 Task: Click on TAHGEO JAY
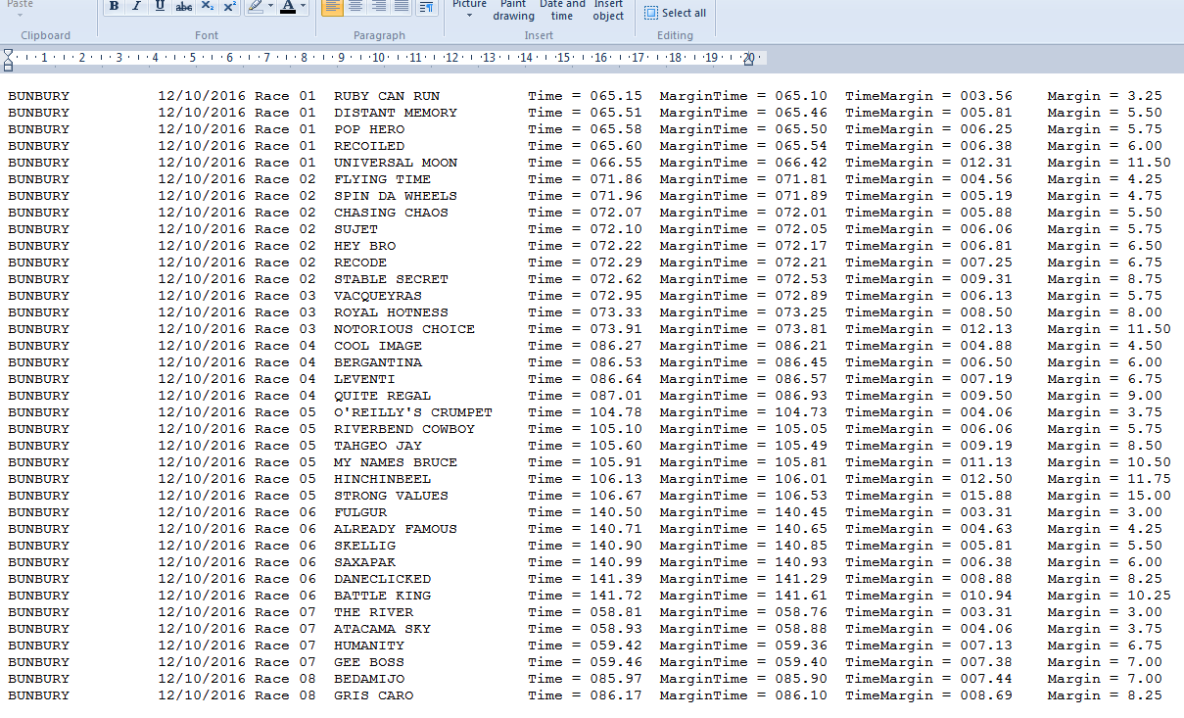tap(378, 446)
